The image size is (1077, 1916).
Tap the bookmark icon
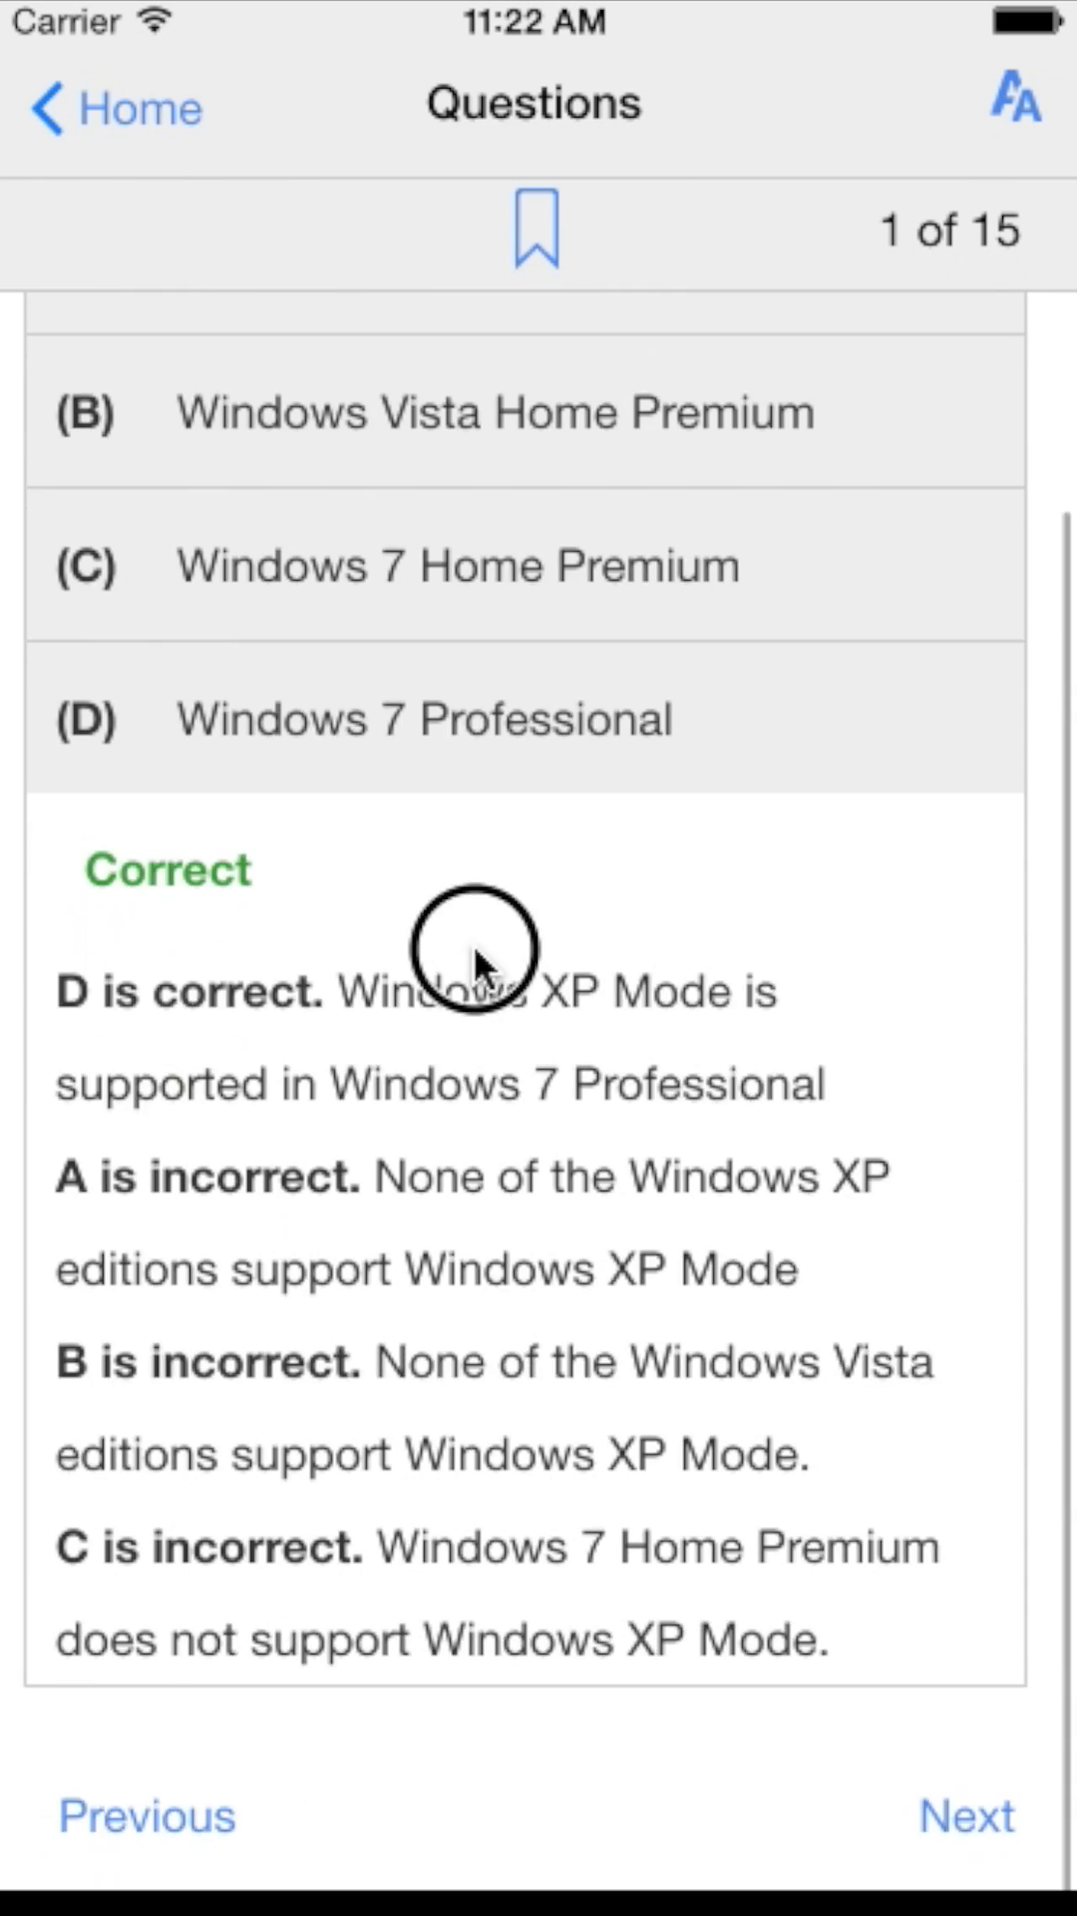pos(537,229)
